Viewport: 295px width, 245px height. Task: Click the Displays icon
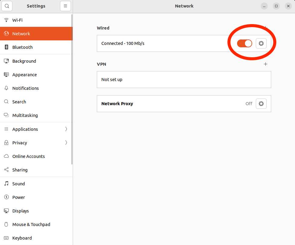6,211
